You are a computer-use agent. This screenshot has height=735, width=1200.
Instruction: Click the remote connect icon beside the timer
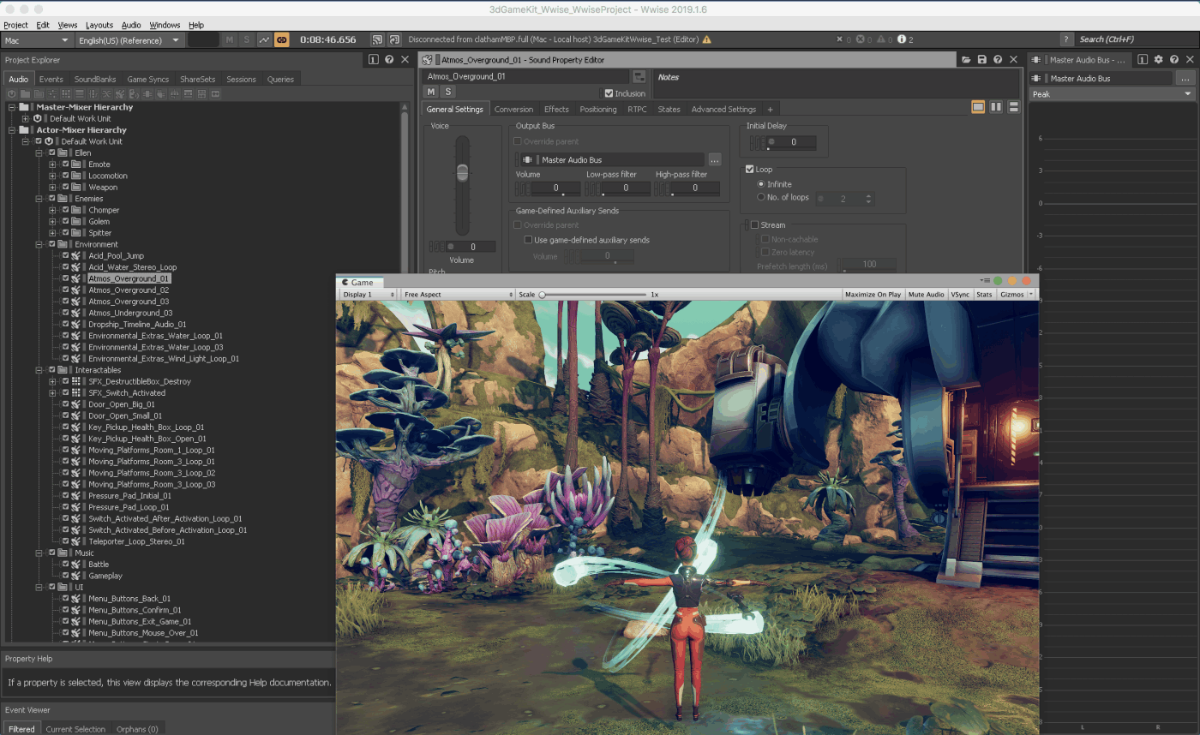coord(377,39)
